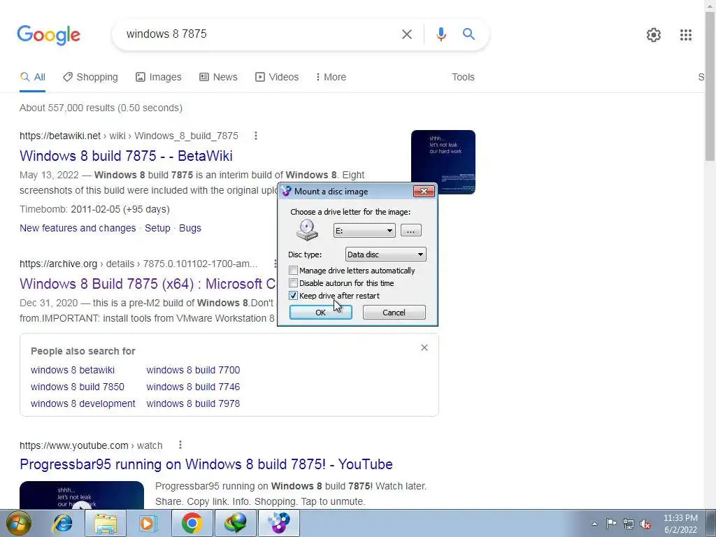Open Internet Download Manager taskbar icon
The height and width of the screenshot is (537, 716).
(236, 523)
